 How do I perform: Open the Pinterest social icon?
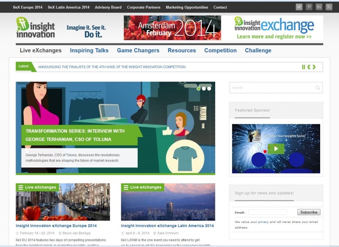(x=309, y=7)
